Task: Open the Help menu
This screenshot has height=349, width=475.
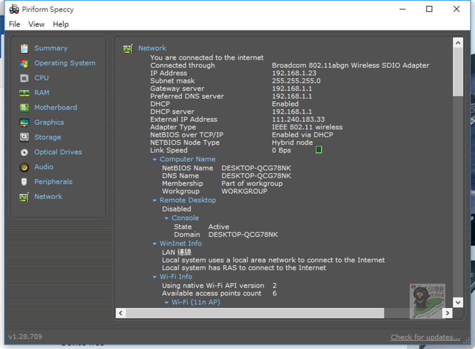Action: [61, 24]
